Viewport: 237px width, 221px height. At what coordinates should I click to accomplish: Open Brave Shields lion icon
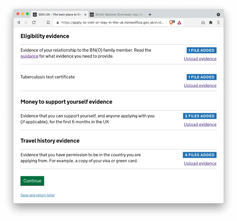coord(172,23)
